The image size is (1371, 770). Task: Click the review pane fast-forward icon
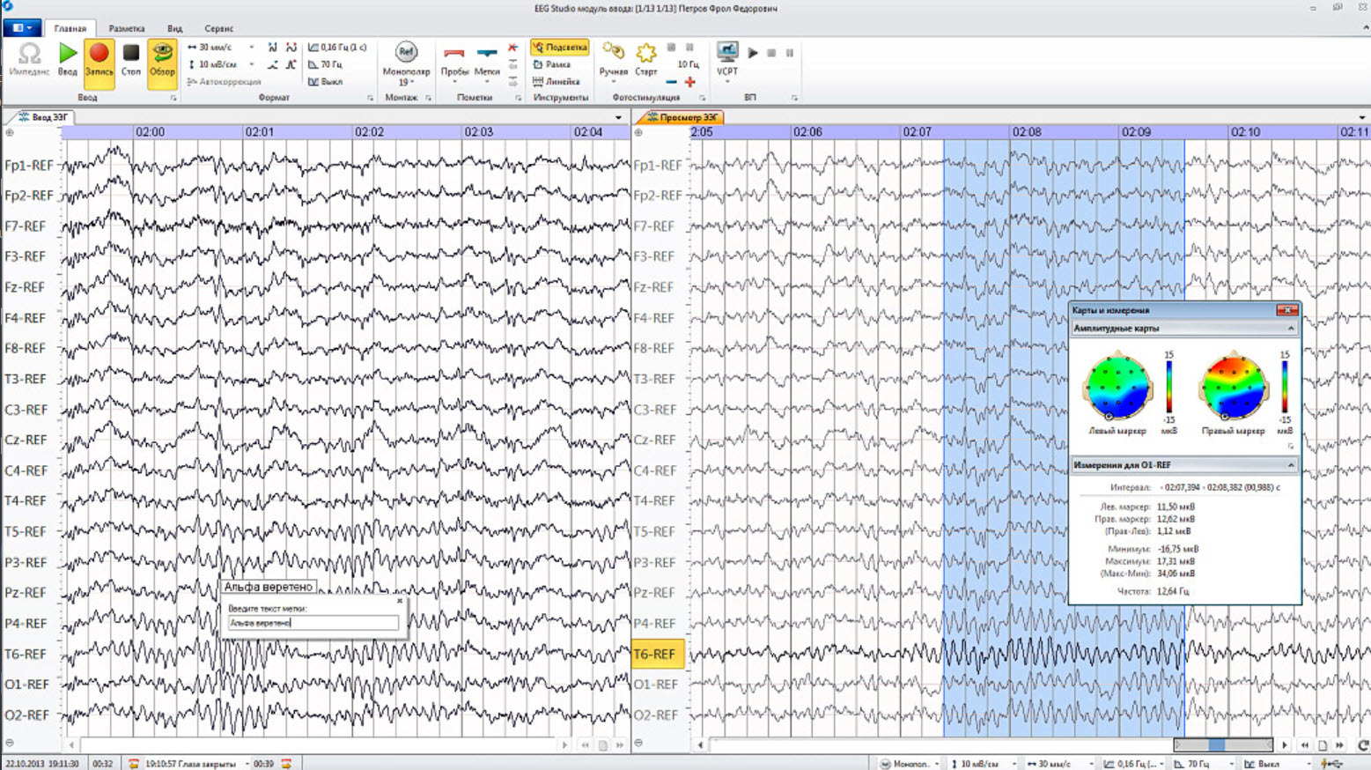[1339, 745]
